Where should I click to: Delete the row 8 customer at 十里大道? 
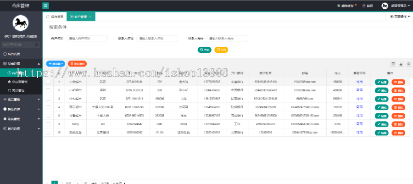pos(398,116)
